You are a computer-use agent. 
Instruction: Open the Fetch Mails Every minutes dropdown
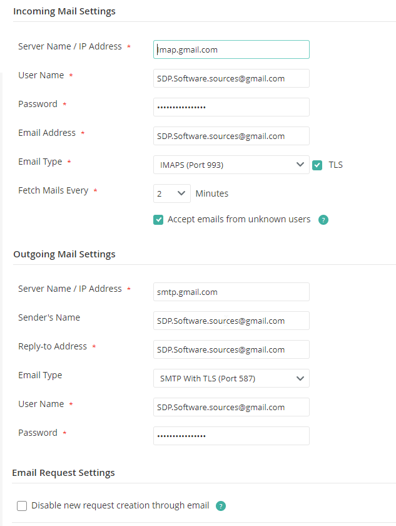171,193
